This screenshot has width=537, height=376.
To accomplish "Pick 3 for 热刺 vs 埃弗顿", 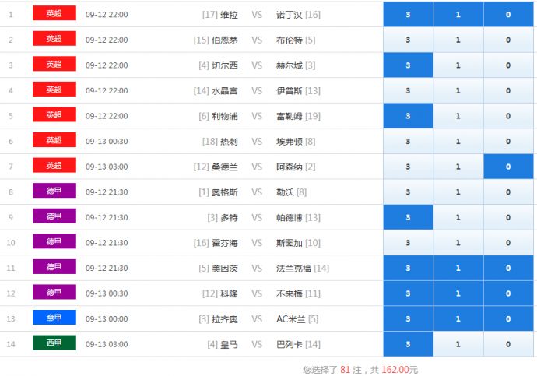I will point(408,141).
